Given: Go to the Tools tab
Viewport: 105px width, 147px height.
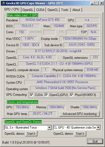Looking at the screenshot, I should [x=65, y=10].
